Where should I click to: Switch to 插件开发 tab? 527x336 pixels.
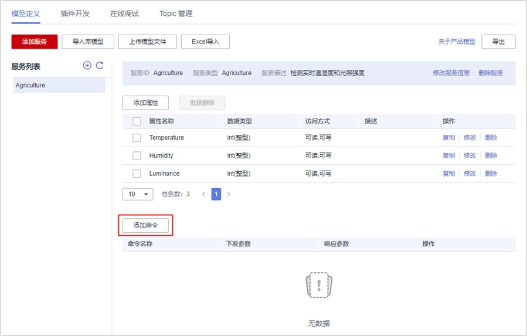75,13
